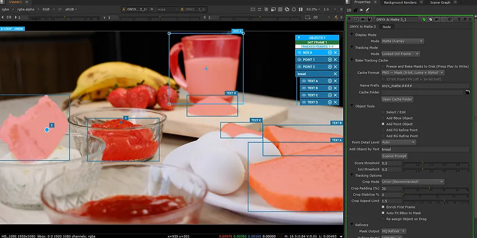Open the Node tab of ONYX panel
Screen dimensions: 477x238
(386, 27)
